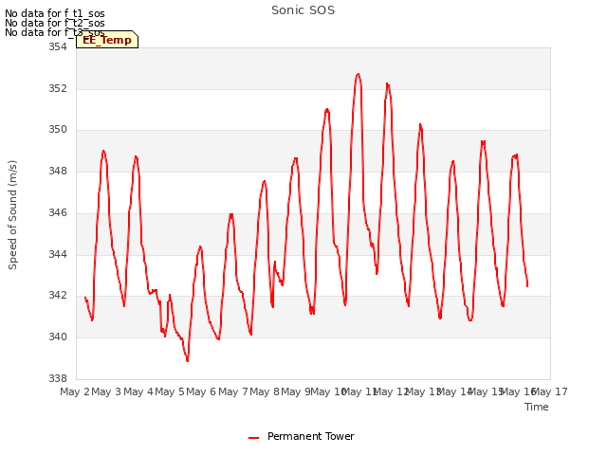The height and width of the screenshot is (455, 607).
Task: Click the Sonic SOS chart title
Action: click(303, 10)
